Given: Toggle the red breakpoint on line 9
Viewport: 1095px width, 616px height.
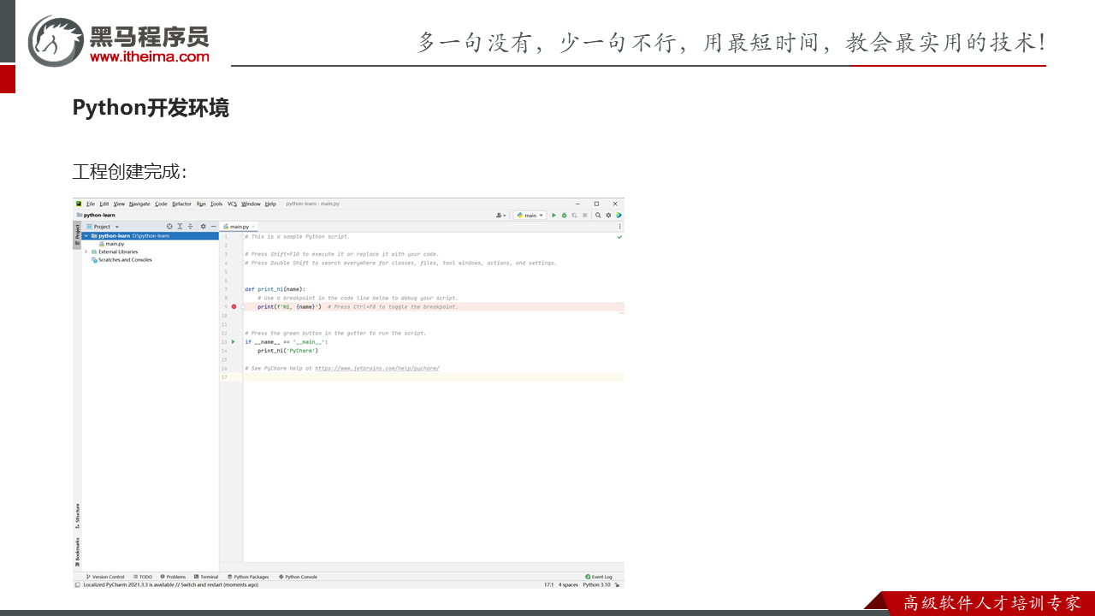Looking at the screenshot, I should [x=234, y=306].
